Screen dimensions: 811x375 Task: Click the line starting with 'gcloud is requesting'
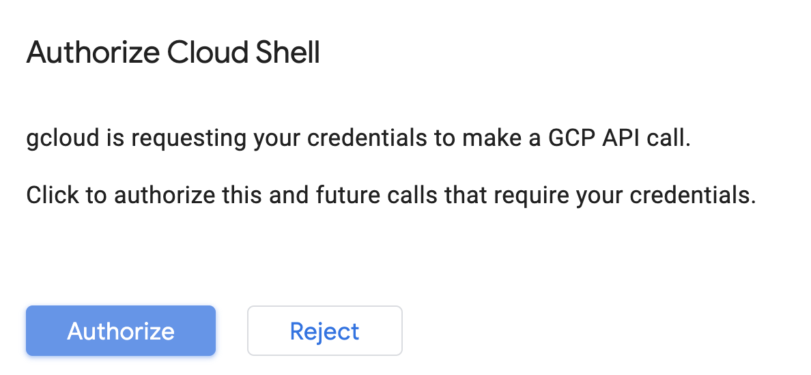point(358,138)
